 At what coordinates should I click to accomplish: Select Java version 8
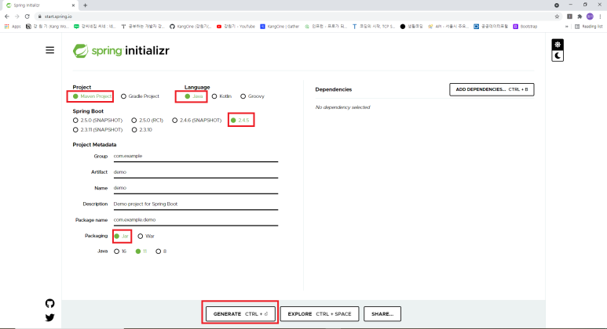tap(161, 251)
